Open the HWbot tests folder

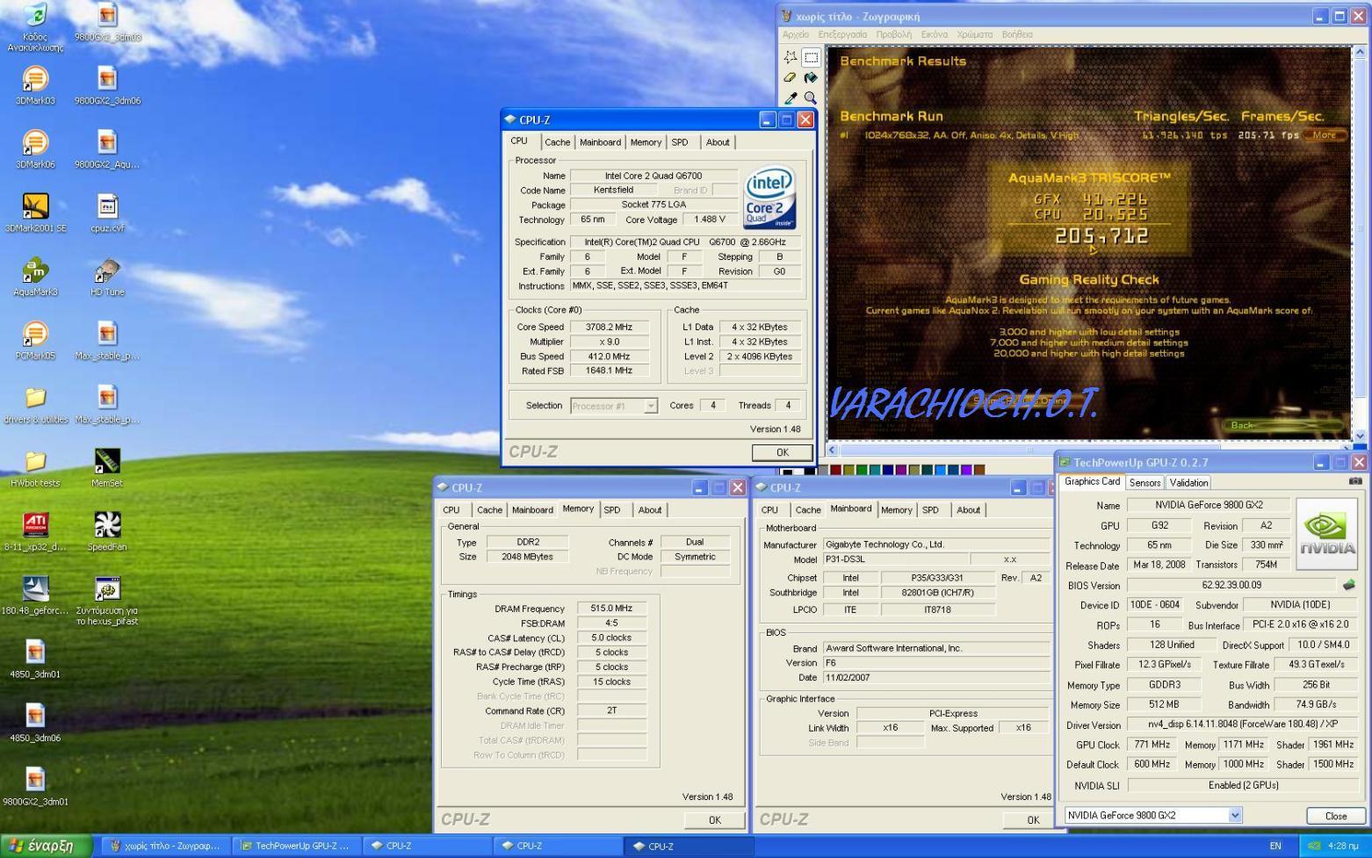pos(35,469)
